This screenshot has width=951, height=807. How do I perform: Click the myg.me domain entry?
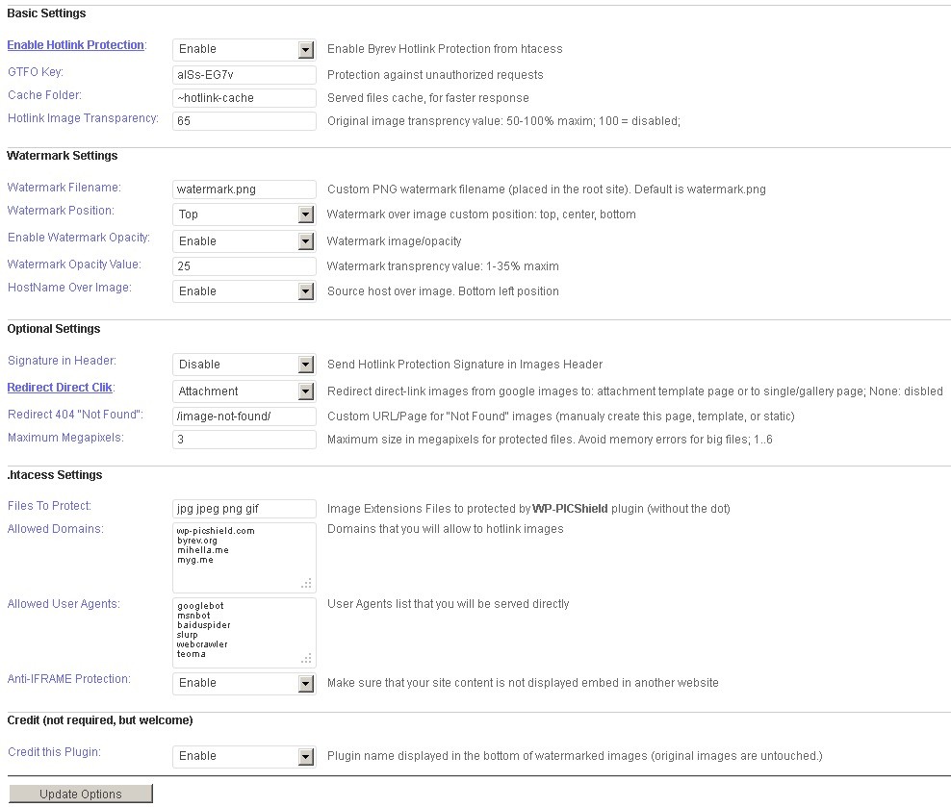pyautogui.click(x=194, y=560)
